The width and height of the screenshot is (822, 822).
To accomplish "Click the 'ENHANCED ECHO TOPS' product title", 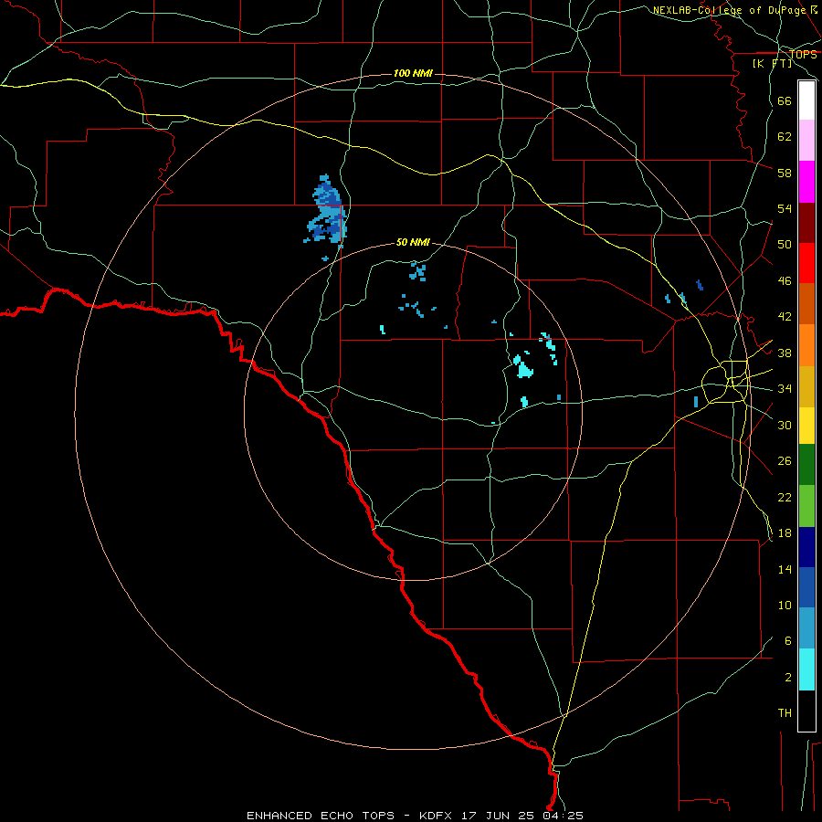I will pos(321,816).
